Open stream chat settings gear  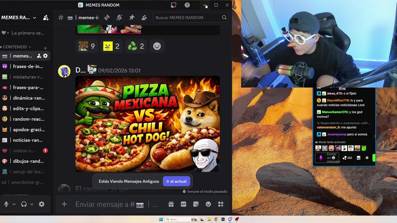click(x=367, y=158)
